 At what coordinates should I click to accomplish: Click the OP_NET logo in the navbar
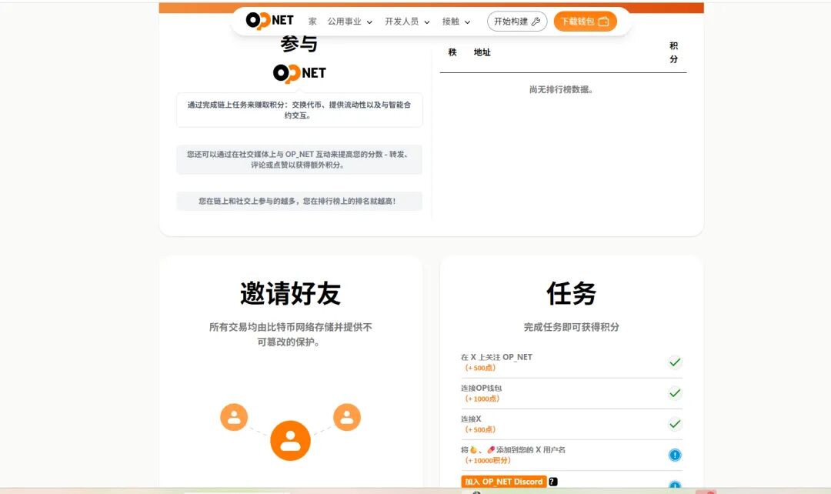coord(270,21)
